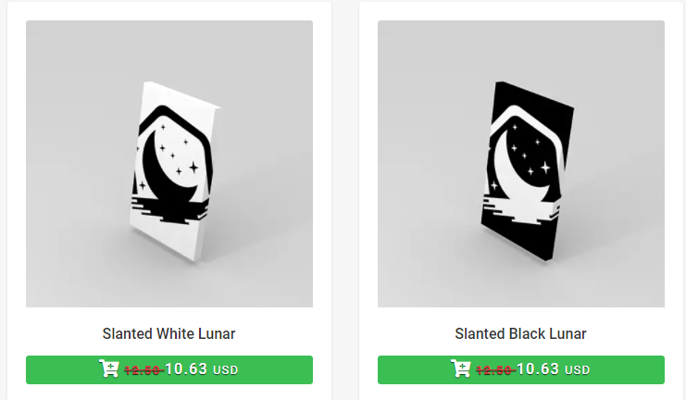Viewport: 686px width, 400px height.
Task: Click the USD label on Black Lunar button
Action: (577, 370)
